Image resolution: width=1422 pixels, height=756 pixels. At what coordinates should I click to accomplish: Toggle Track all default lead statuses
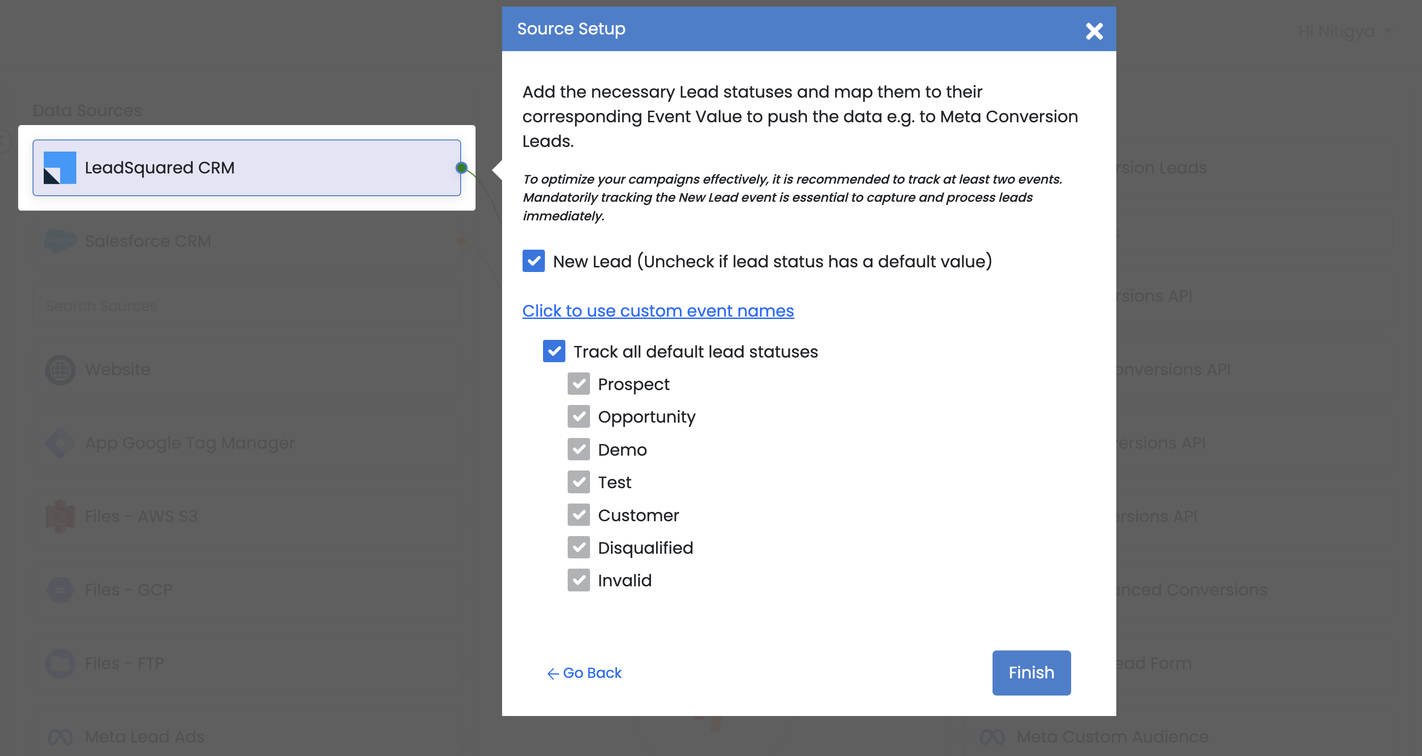(x=554, y=351)
